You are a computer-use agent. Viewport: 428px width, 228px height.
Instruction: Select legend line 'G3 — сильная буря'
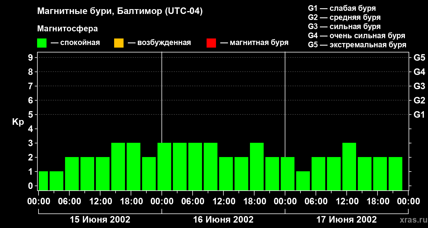344,27
